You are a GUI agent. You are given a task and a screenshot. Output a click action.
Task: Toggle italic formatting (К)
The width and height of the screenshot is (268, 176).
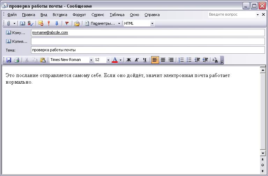136,60
